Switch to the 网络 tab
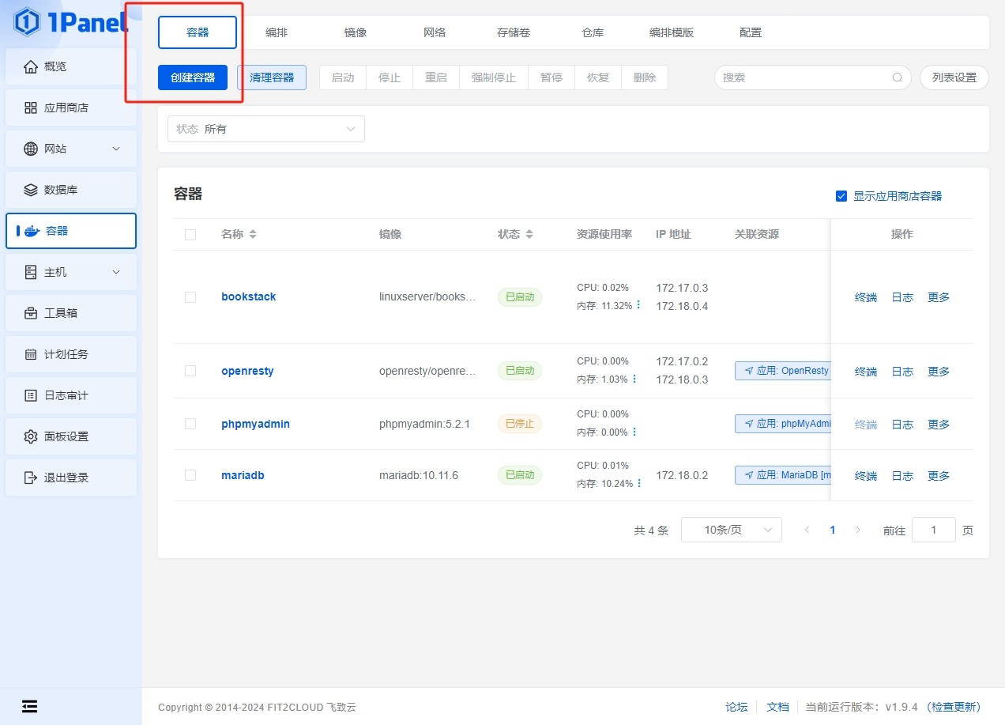The height and width of the screenshot is (725, 1005). [435, 32]
